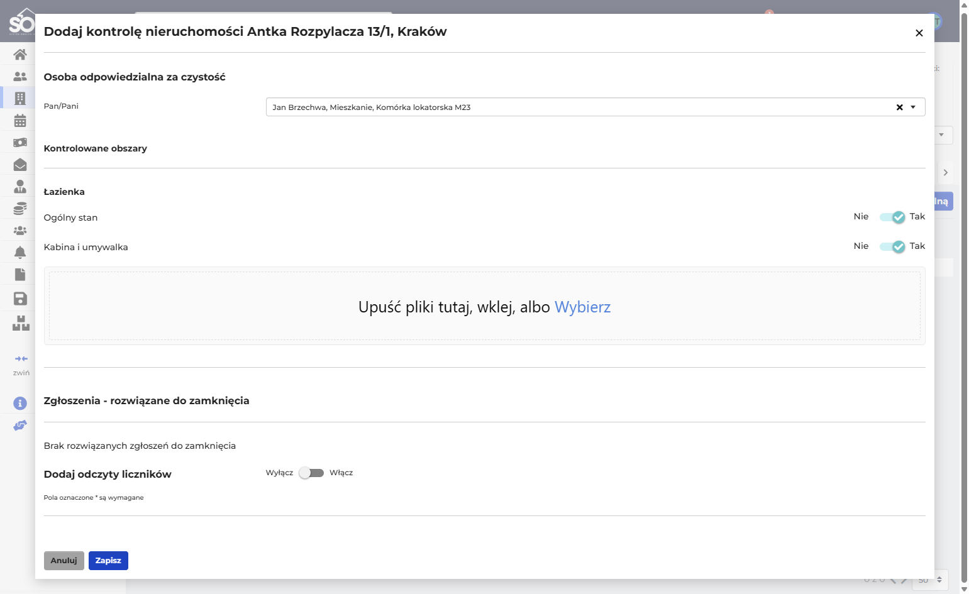This screenshot has width=969, height=594.
Task: Open the banknote payments icon in sidebar
Action: point(20,143)
